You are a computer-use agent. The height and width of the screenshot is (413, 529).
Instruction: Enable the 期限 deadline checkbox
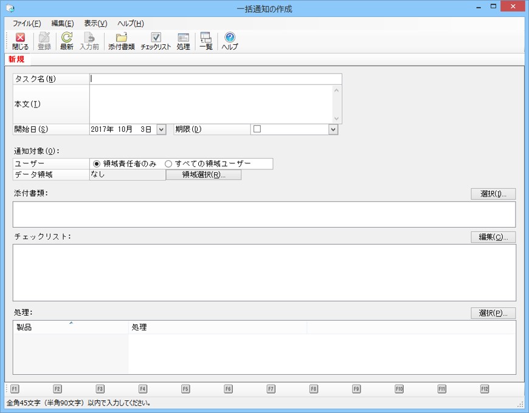pyautogui.click(x=257, y=129)
